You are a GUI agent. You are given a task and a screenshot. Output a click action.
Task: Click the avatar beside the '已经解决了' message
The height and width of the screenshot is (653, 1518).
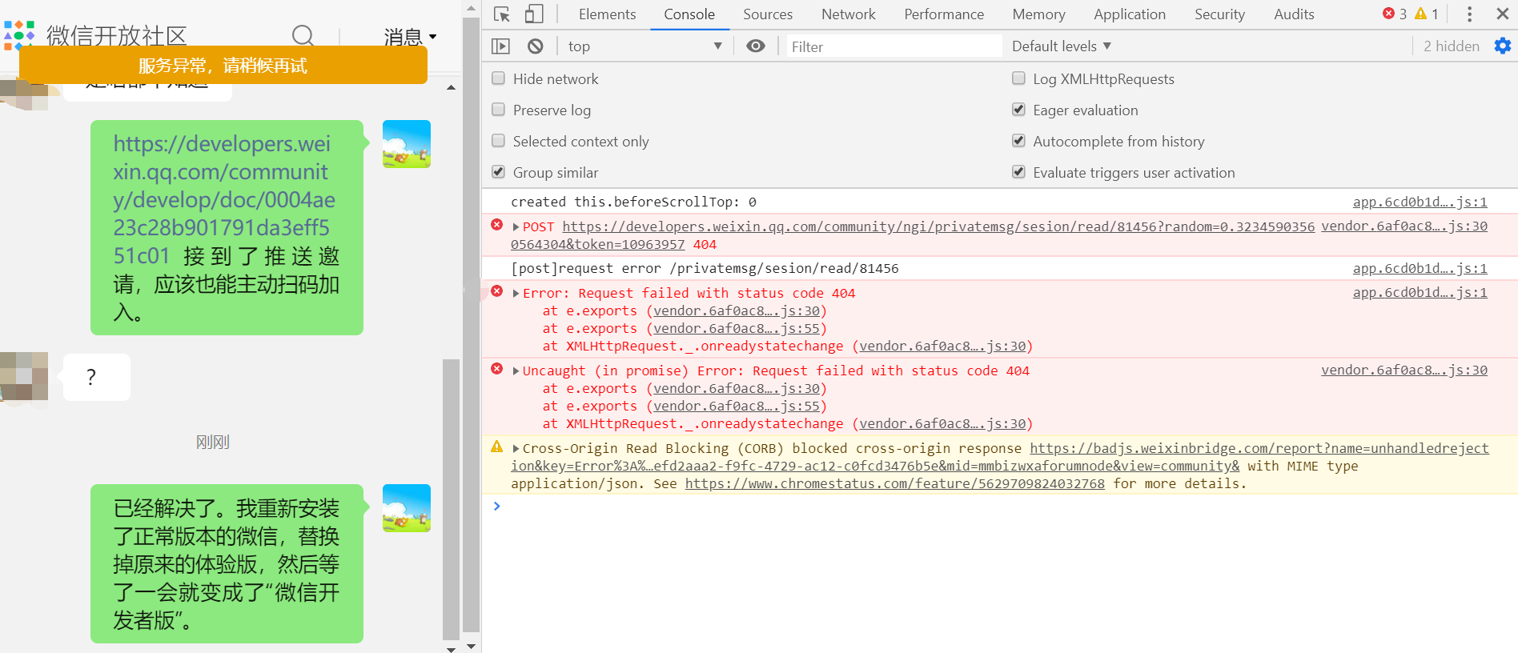coord(407,508)
